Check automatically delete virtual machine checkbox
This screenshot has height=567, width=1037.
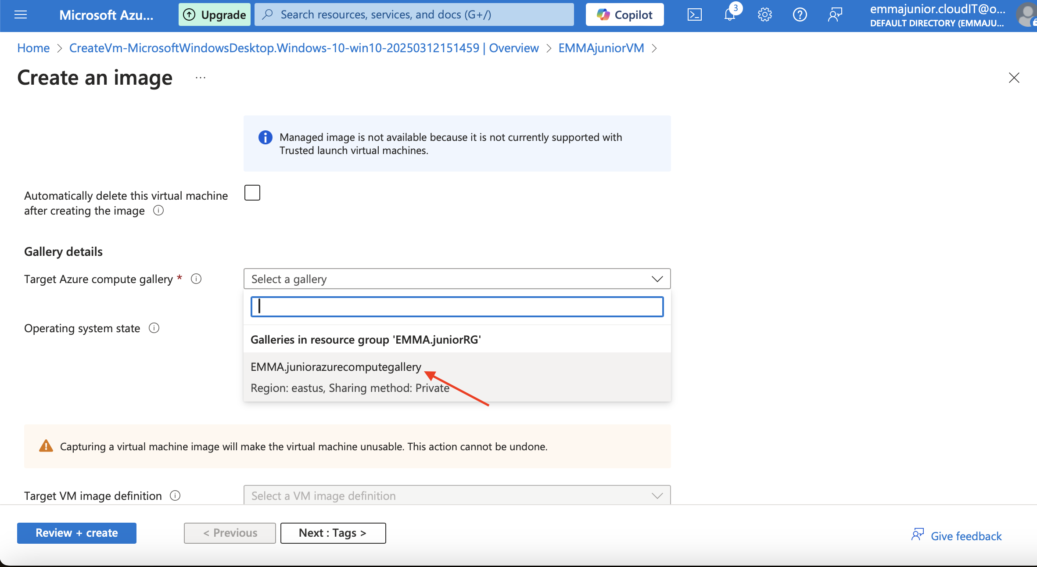pos(252,193)
